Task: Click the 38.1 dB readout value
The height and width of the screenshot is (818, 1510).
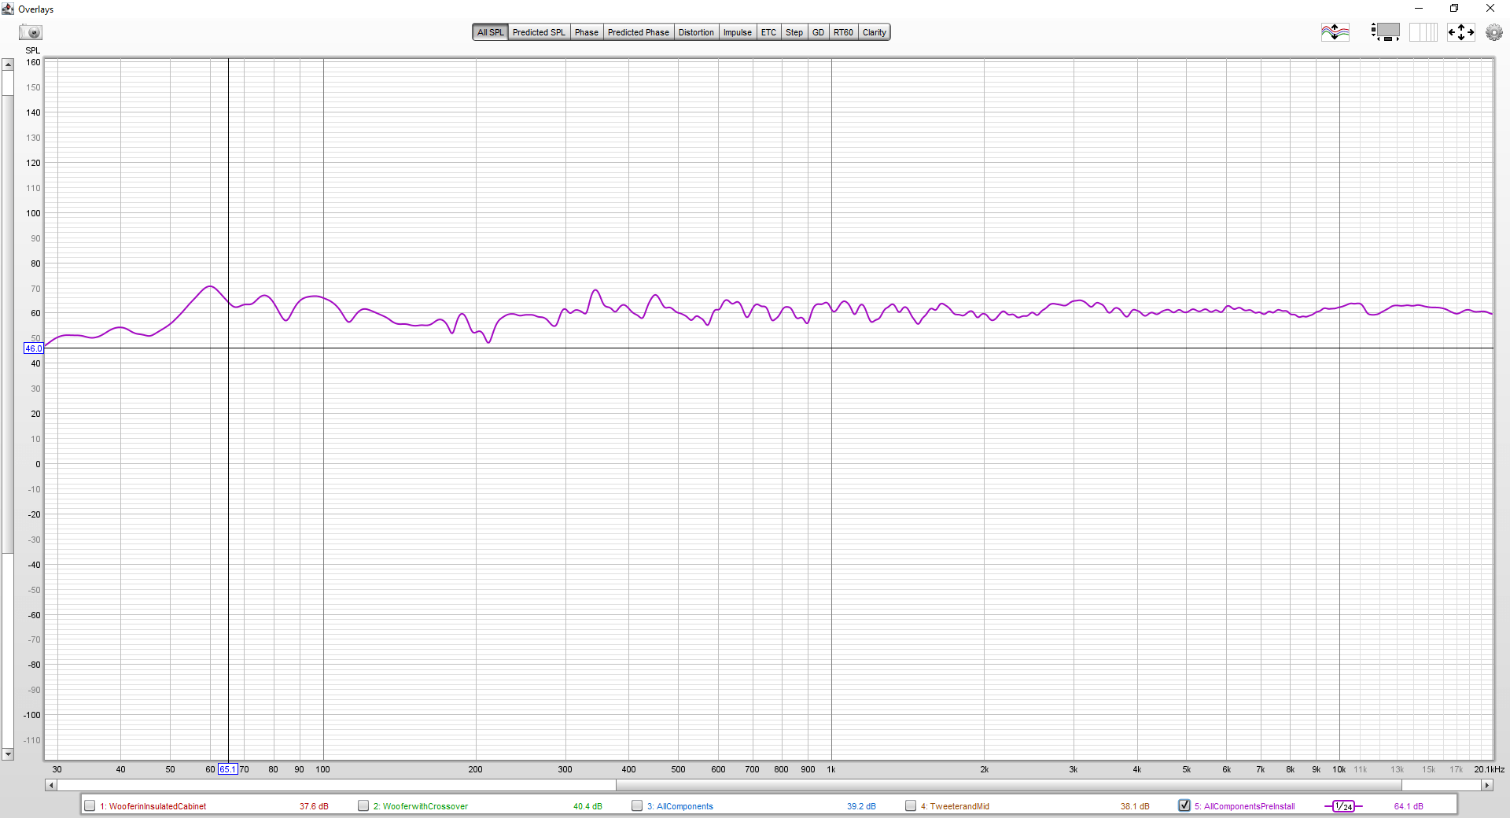Action: click(x=1135, y=806)
